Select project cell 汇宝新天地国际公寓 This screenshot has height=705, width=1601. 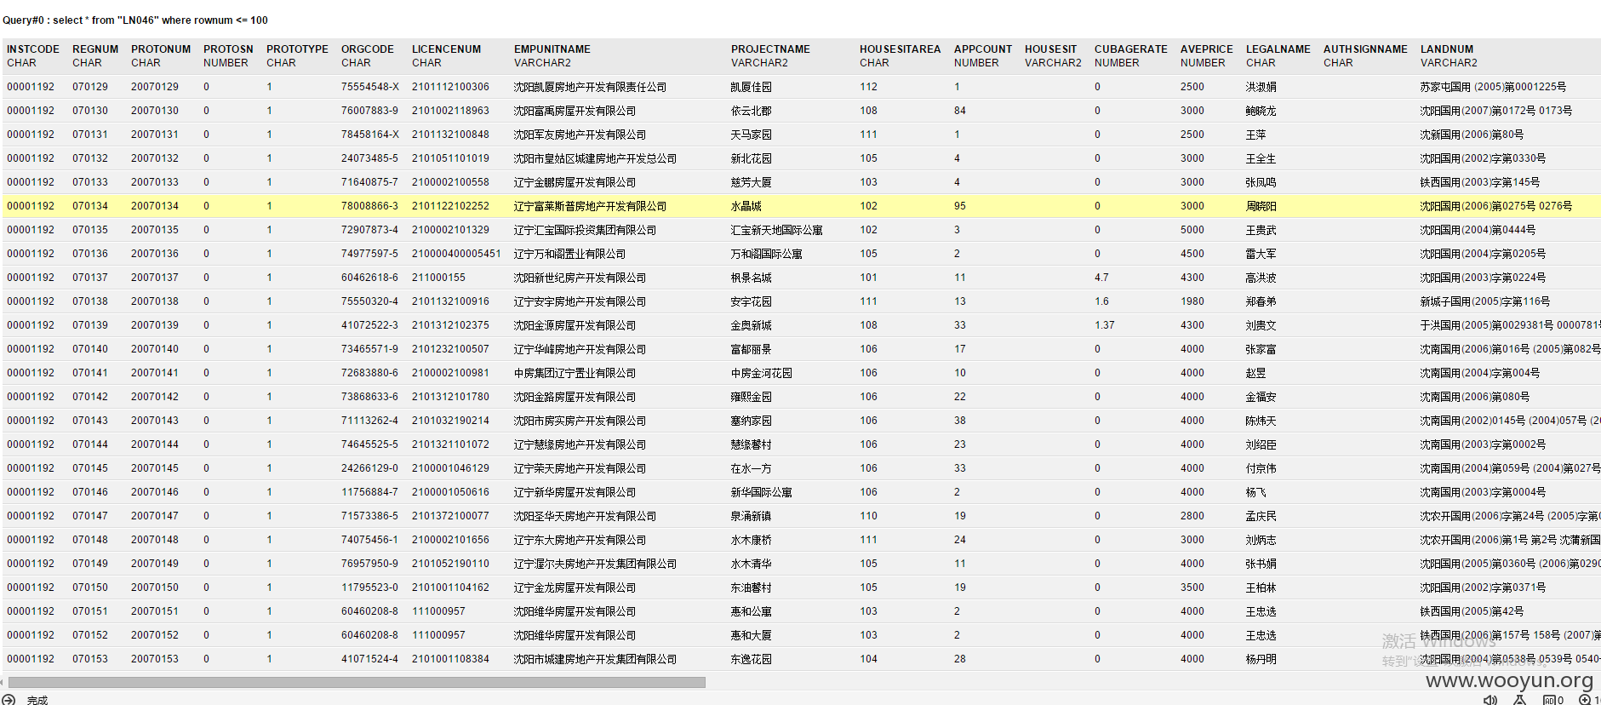(777, 230)
